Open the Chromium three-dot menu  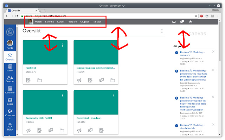[x=218, y=16]
